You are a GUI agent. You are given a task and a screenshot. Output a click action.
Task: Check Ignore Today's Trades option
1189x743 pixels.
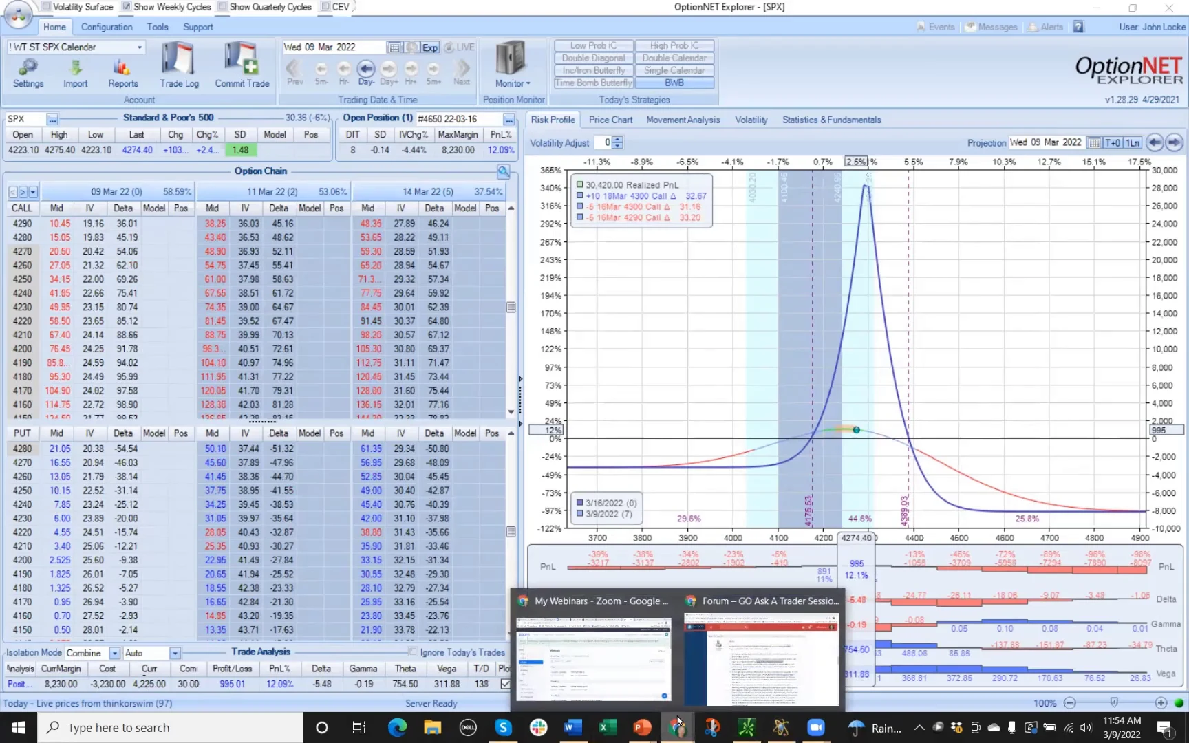click(x=413, y=652)
